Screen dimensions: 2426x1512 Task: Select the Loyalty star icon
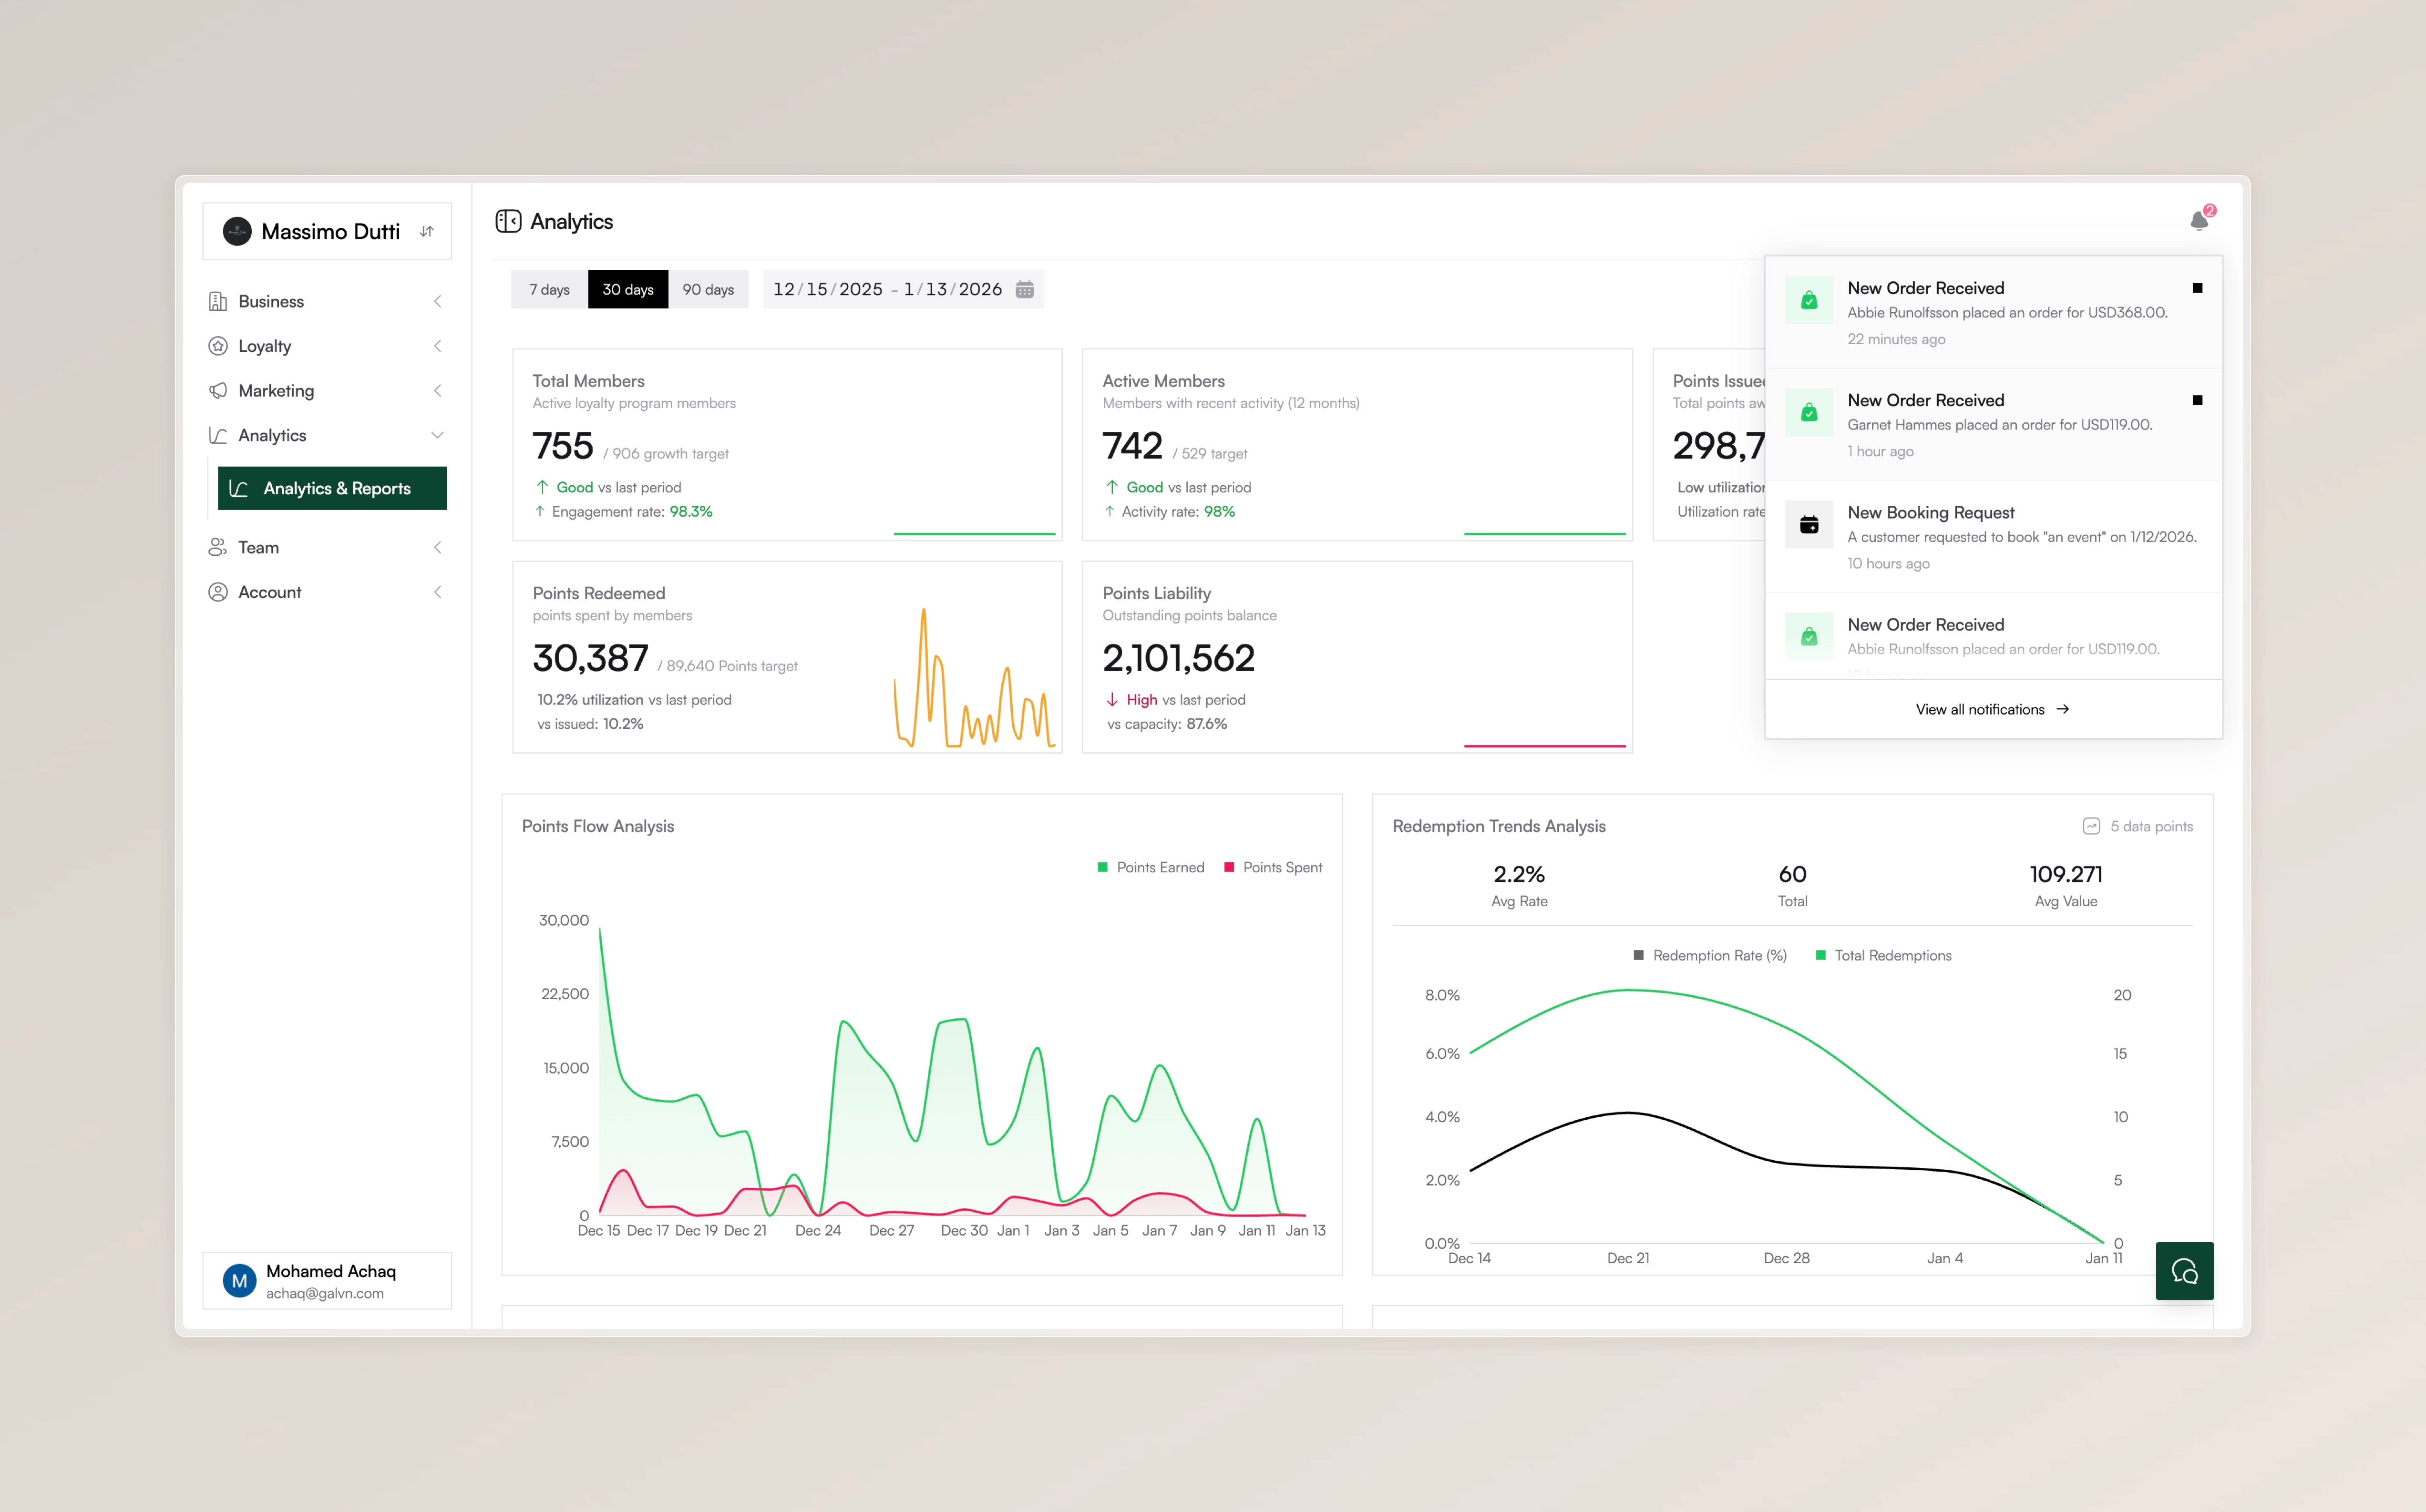pyautogui.click(x=218, y=346)
